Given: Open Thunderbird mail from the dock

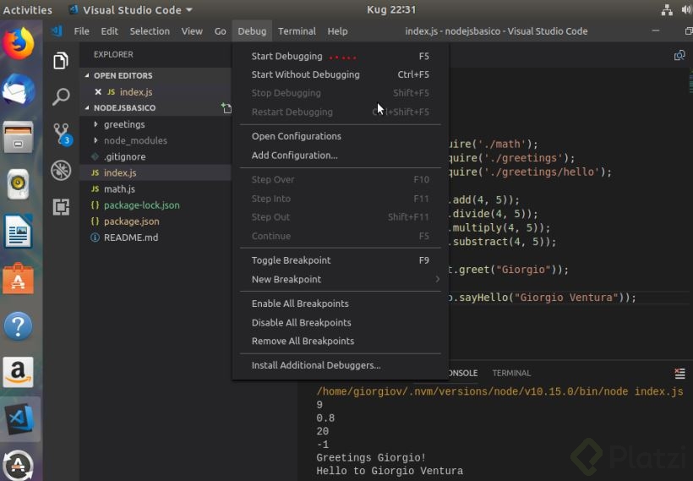Looking at the screenshot, I should click(18, 89).
